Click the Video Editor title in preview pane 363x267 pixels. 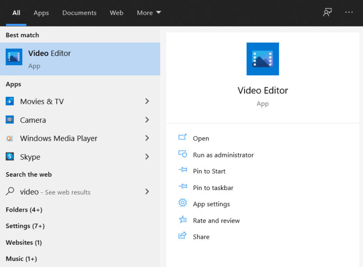263,90
